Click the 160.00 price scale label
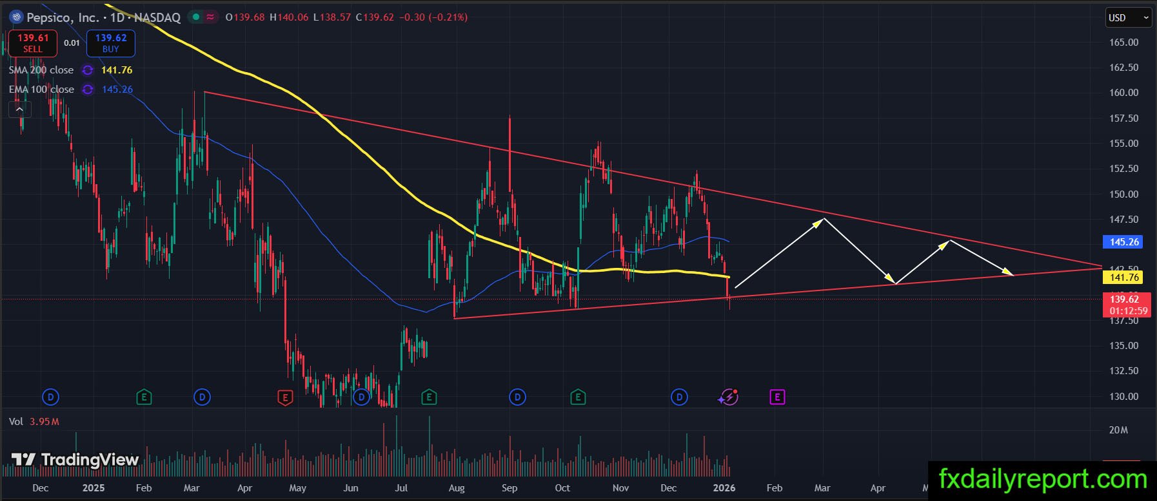Screen dimensions: 1157x501 [1123, 93]
